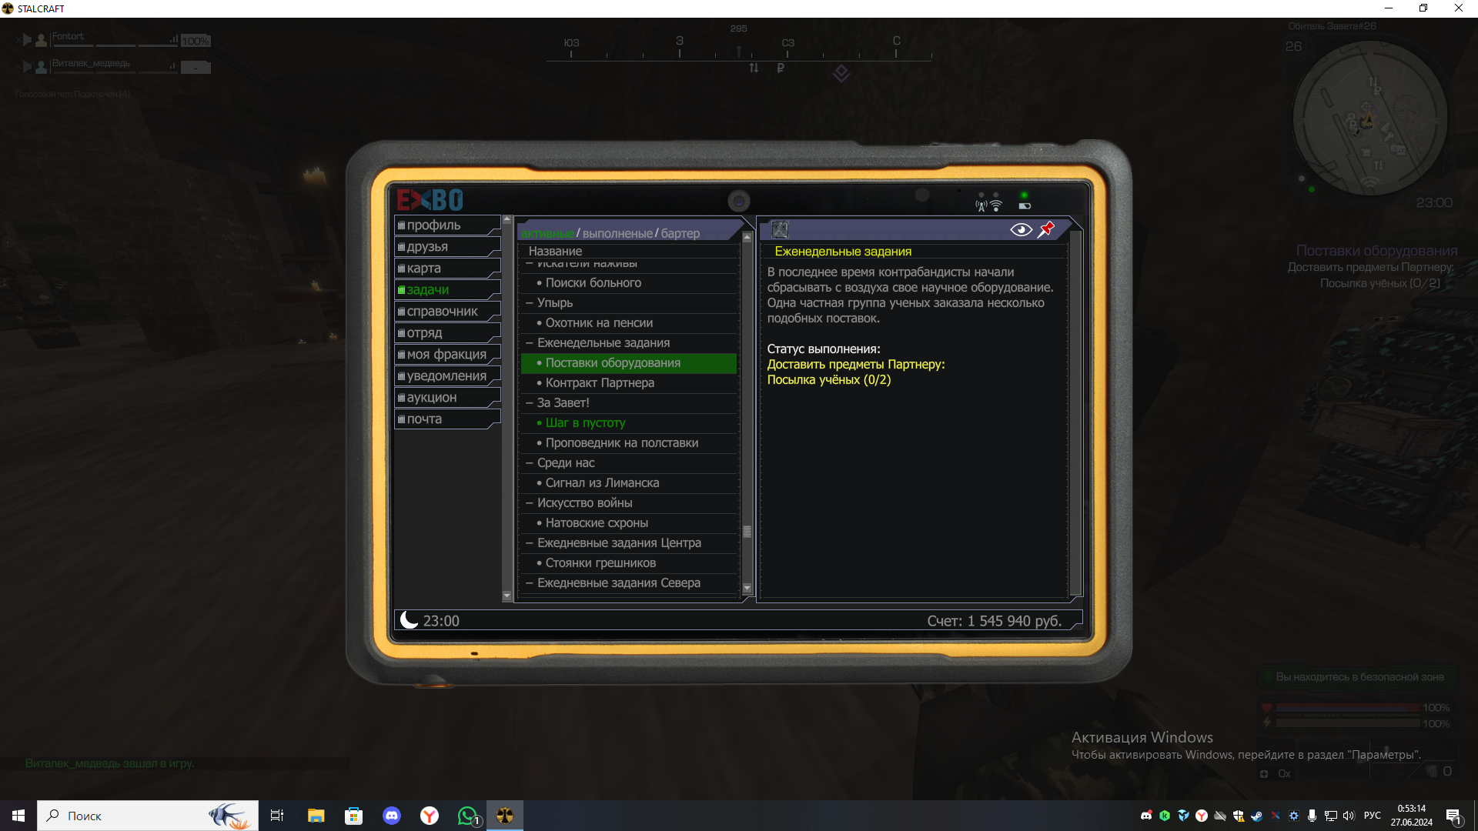Image resolution: width=1478 pixels, height=831 pixels.
Task: Pin the quest with the red pushpin
Action: 1046,229
